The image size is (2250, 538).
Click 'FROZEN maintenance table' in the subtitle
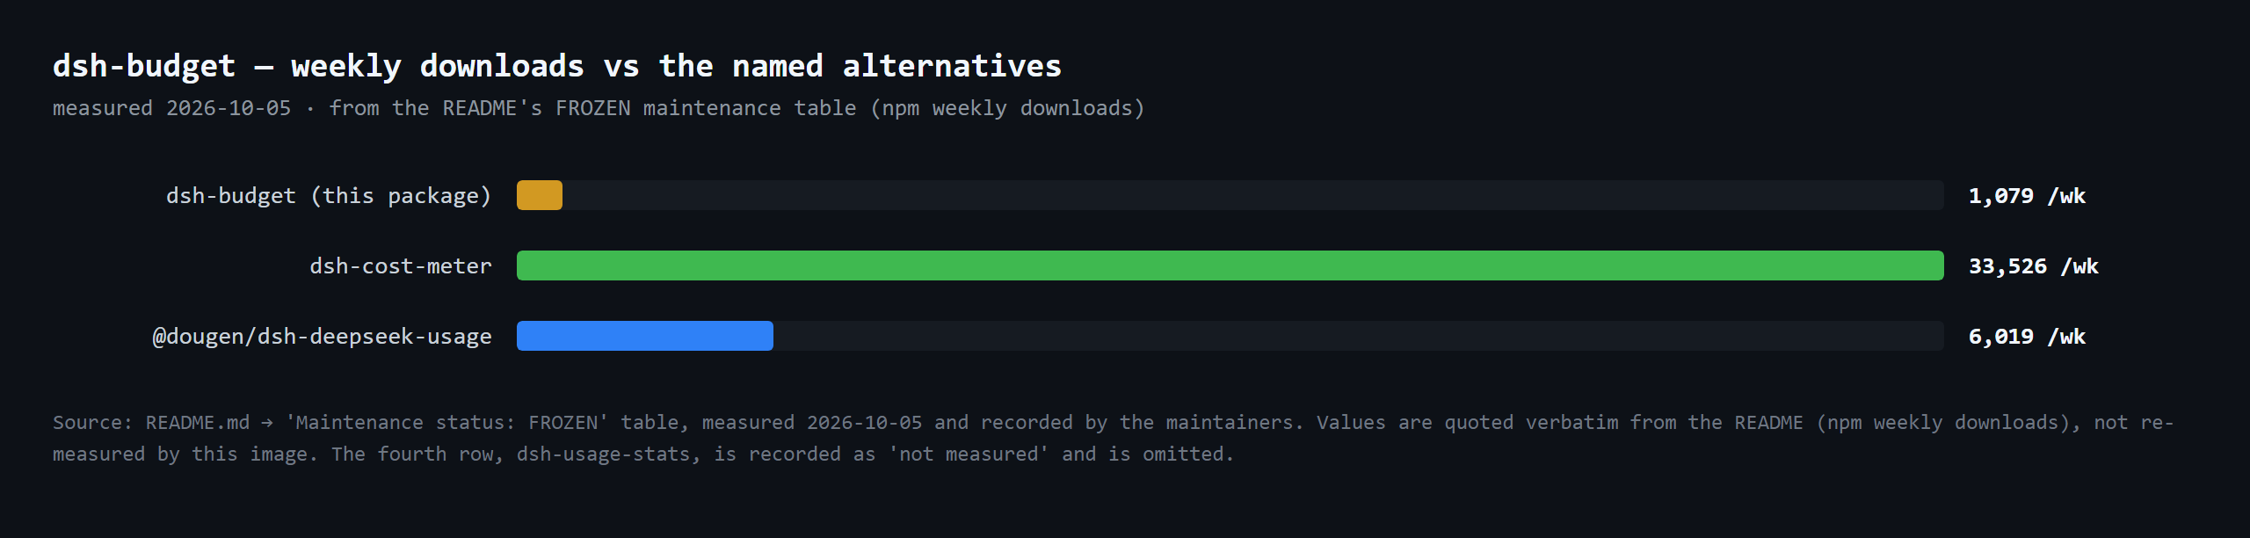click(x=706, y=108)
